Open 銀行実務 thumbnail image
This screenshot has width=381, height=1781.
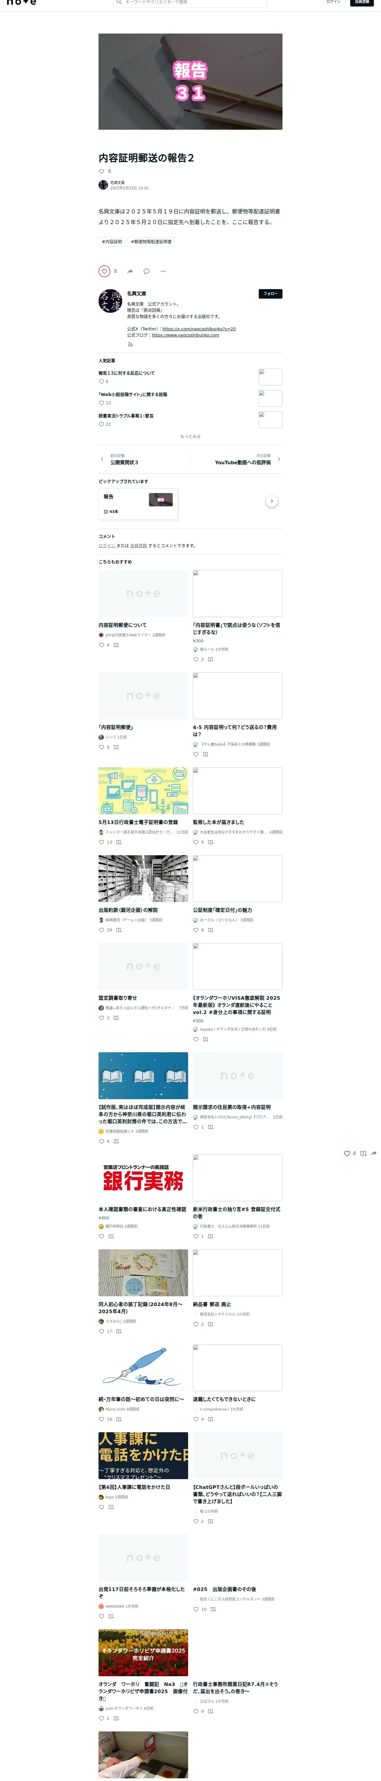point(143,1178)
